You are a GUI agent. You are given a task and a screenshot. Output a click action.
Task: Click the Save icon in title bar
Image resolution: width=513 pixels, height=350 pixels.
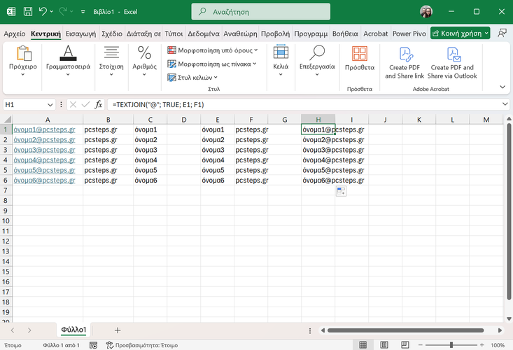click(27, 12)
